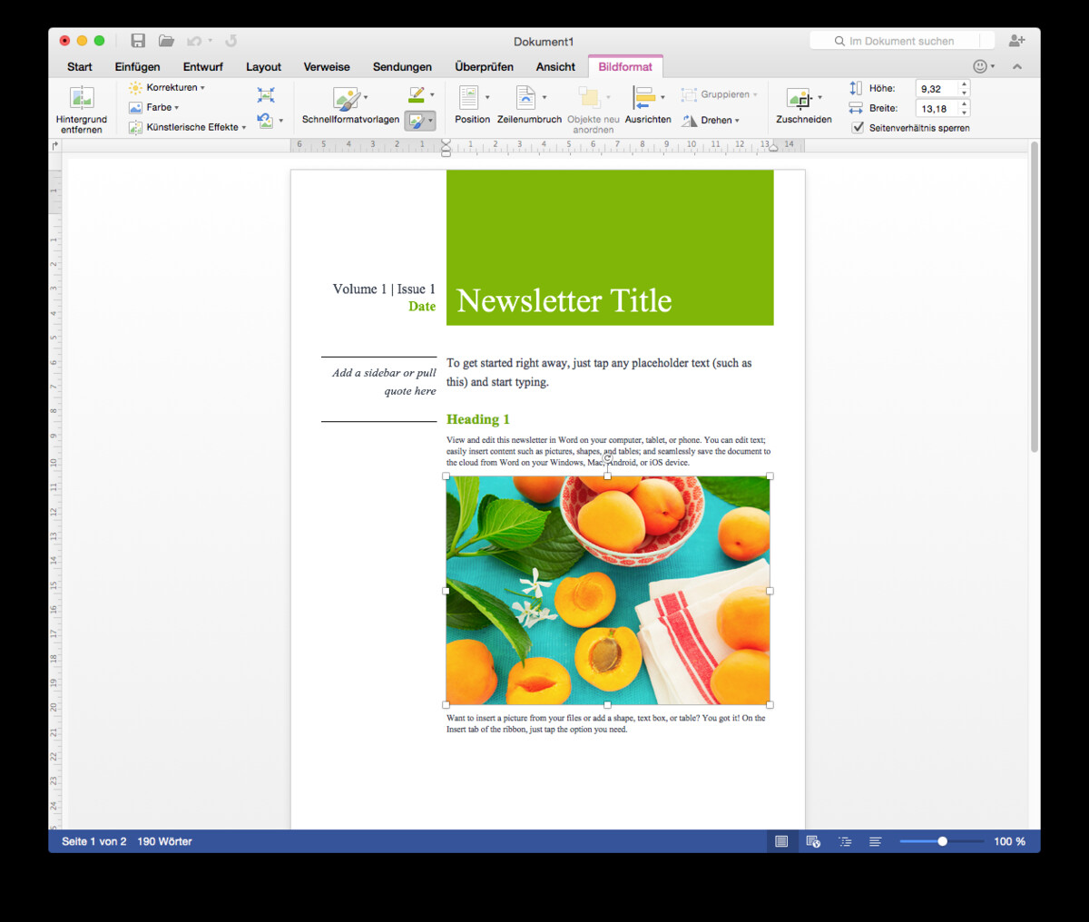Click the reset picture icon
The width and height of the screenshot is (1089, 922).
click(x=264, y=120)
